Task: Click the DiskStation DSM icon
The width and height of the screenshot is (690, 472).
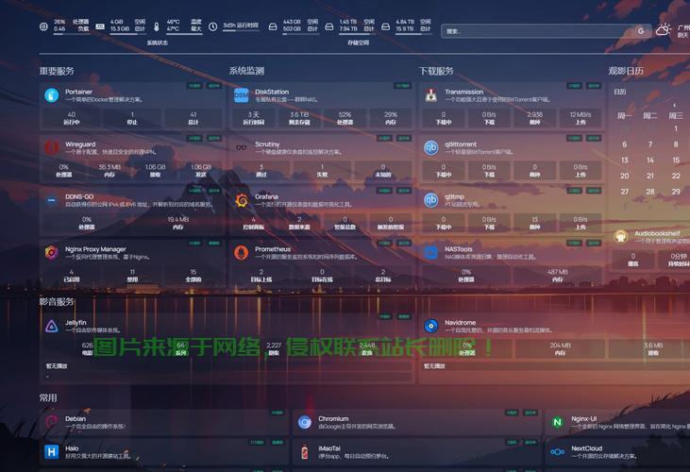Action: (241, 95)
